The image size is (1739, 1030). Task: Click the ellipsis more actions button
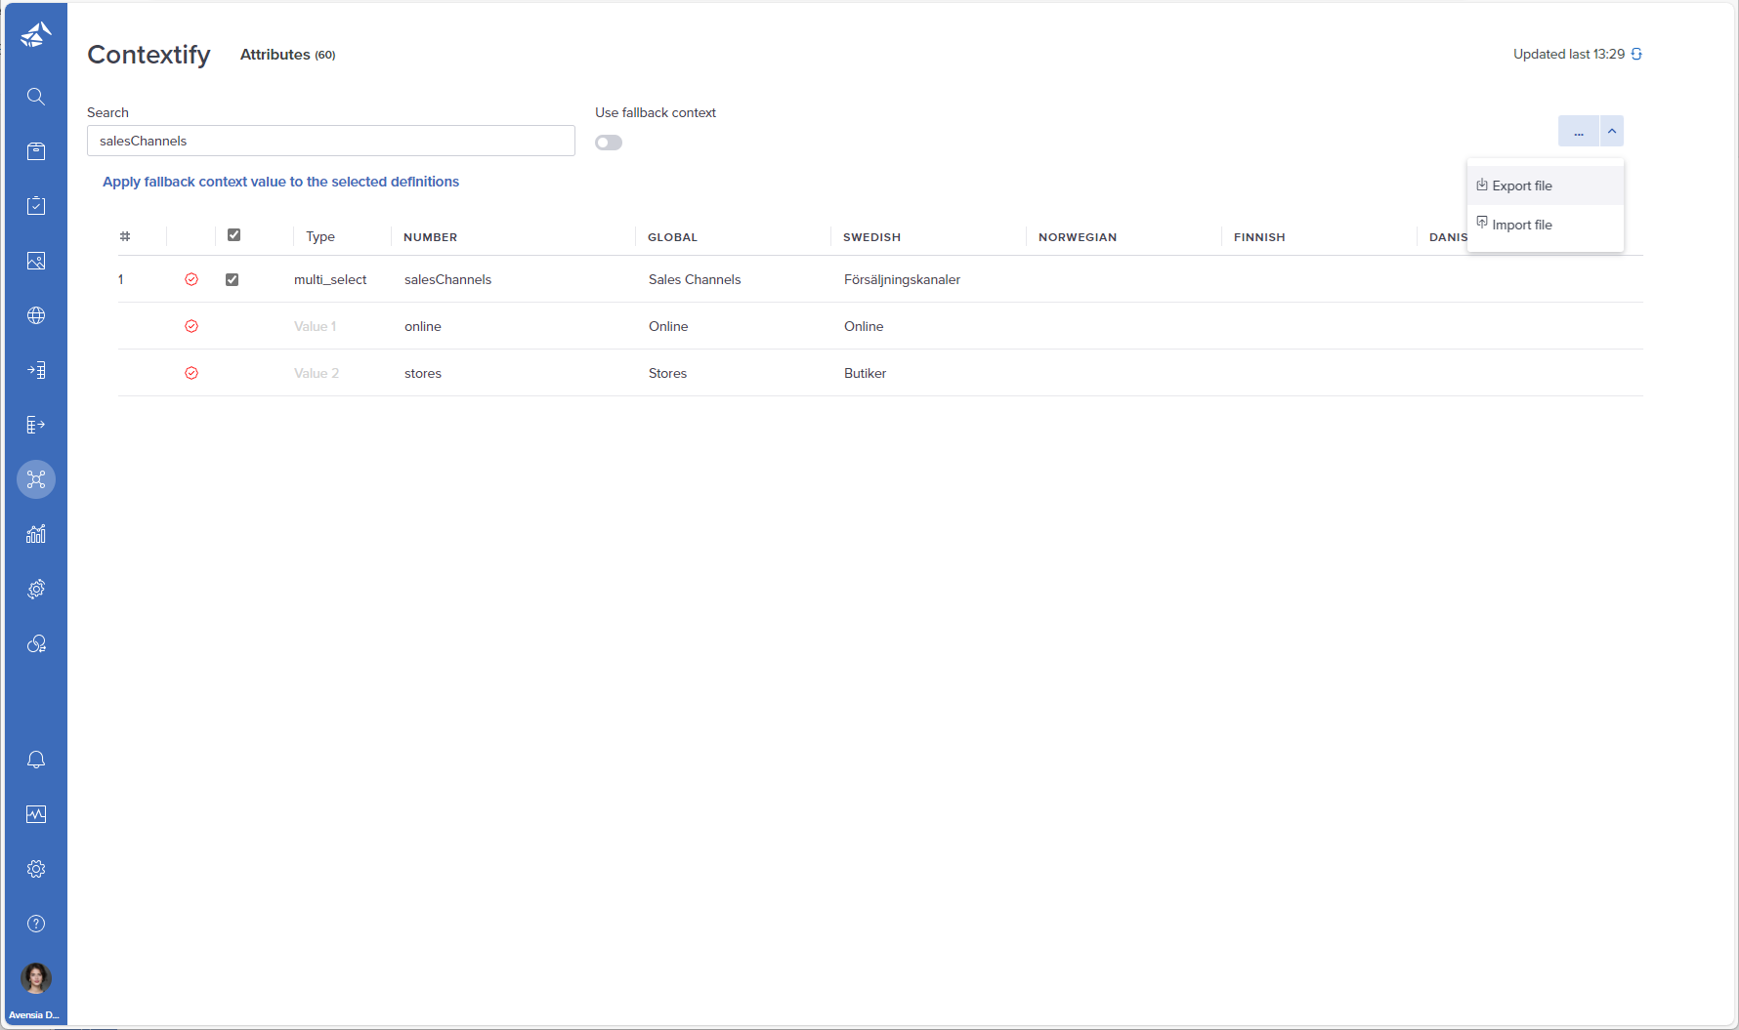click(x=1579, y=131)
